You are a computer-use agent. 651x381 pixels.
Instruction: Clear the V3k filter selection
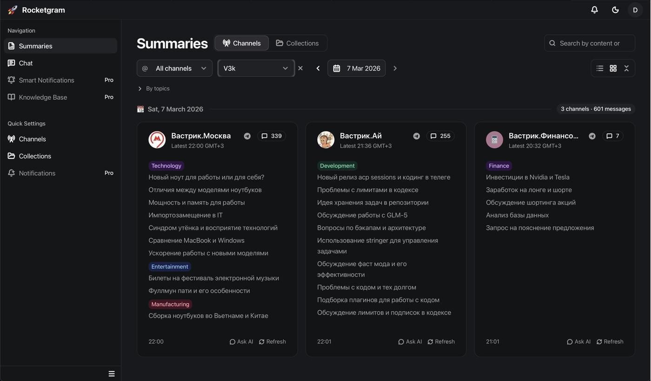(300, 68)
